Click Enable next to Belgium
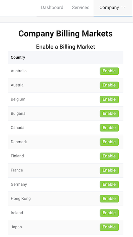 click(x=109, y=99)
